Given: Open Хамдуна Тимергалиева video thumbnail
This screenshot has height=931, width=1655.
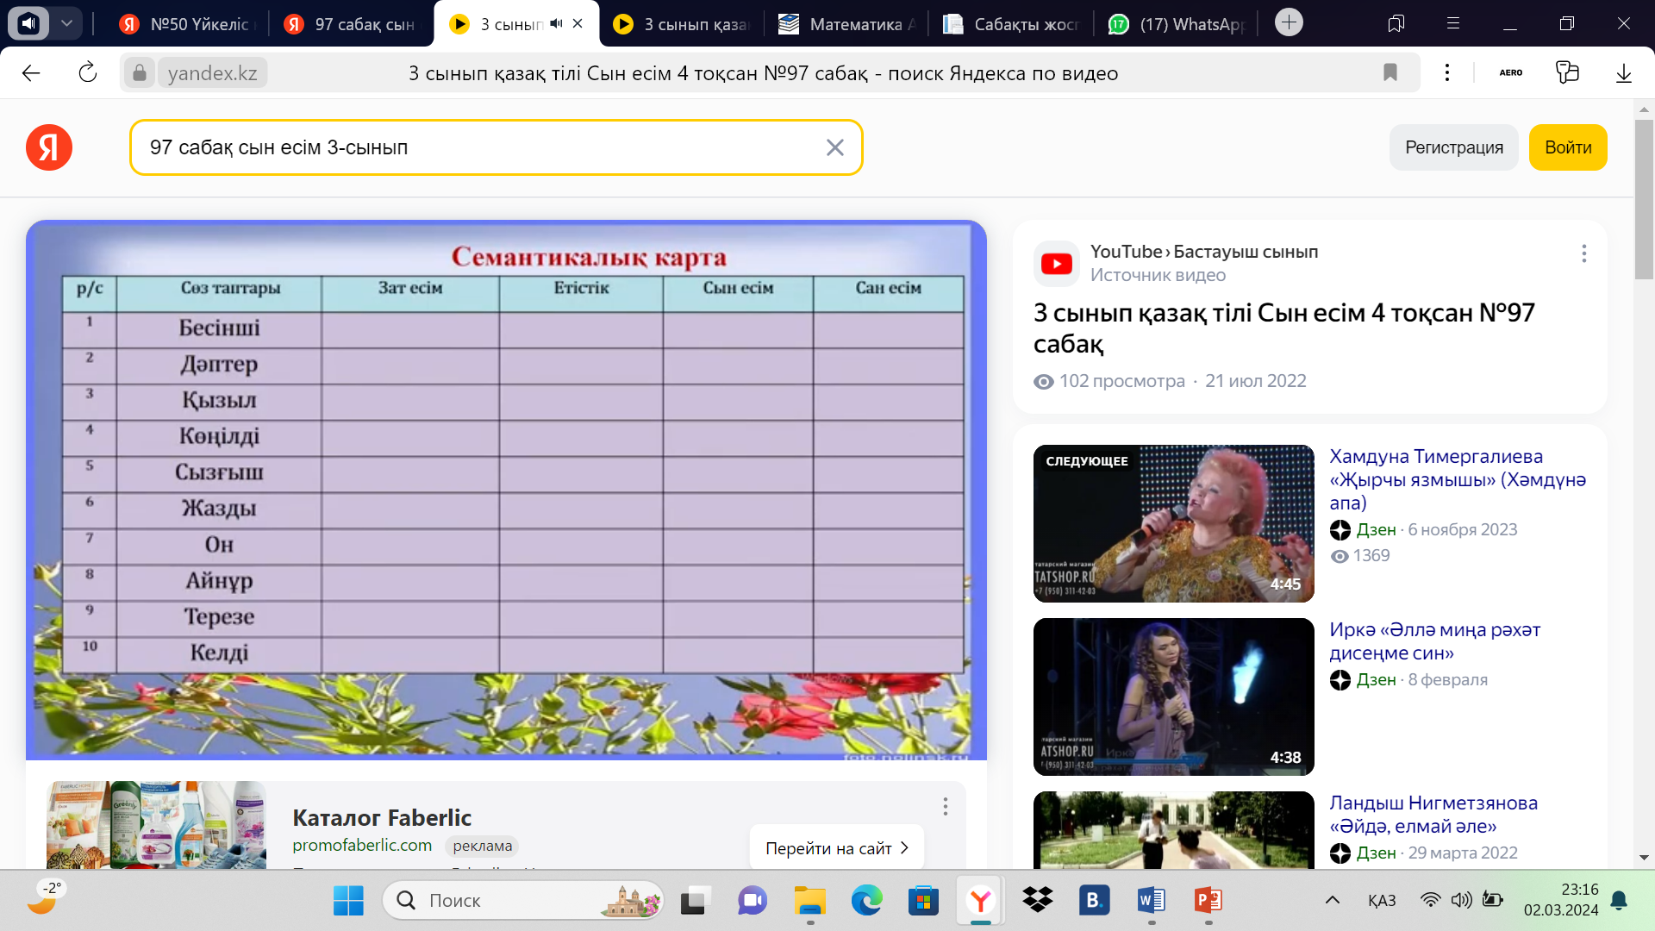Looking at the screenshot, I should [1173, 523].
